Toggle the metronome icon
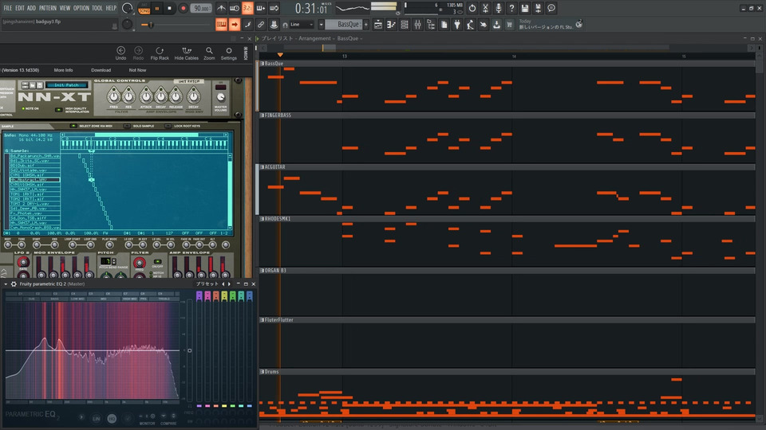This screenshot has width=766, height=430. tap(221, 8)
